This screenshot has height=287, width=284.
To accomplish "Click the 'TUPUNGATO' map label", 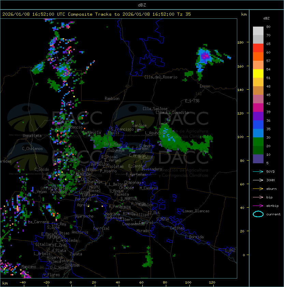I will click(x=55, y=237).
